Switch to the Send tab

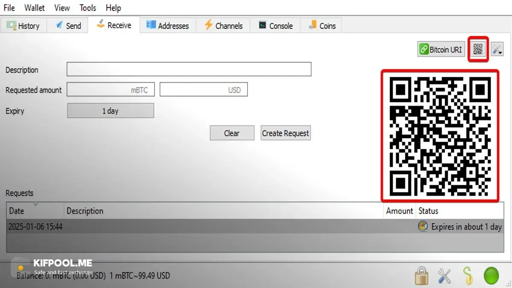click(x=67, y=26)
